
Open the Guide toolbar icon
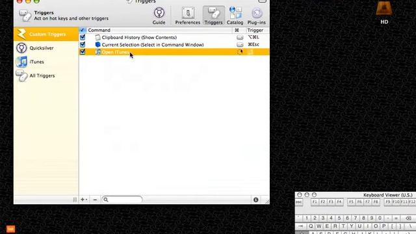tap(159, 16)
